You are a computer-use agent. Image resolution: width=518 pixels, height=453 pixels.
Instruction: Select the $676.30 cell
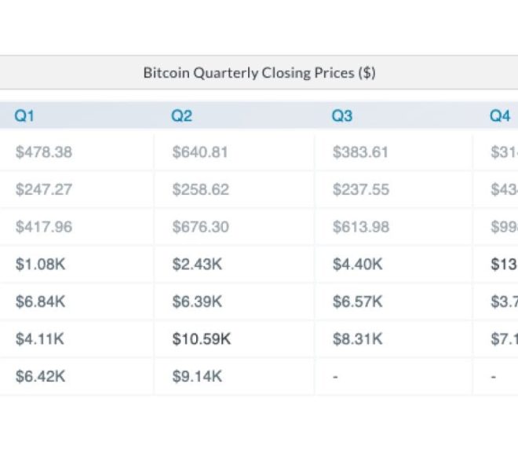(200, 227)
